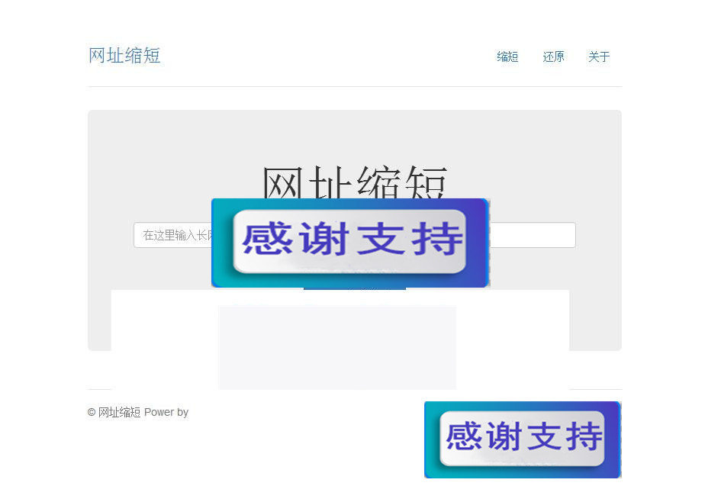Click the © 网址缩短 footer text

pyautogui.click(x=114, y=412)
